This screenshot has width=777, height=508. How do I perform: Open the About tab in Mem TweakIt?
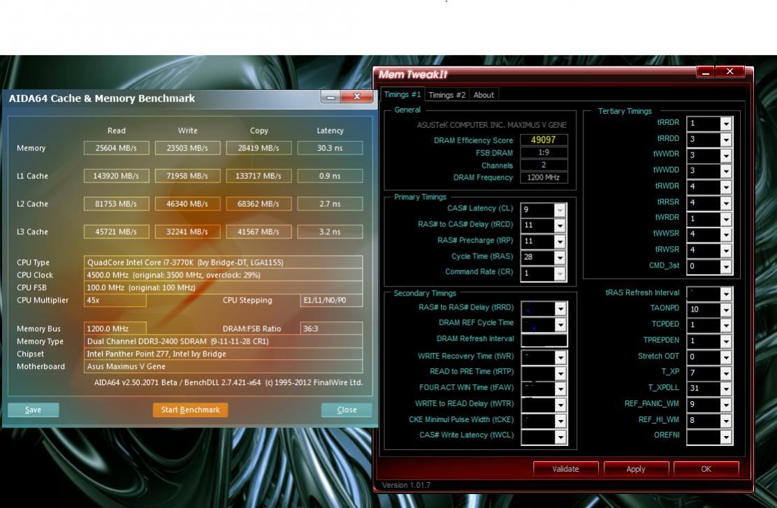pyautogui.click(x=483, y=94)
